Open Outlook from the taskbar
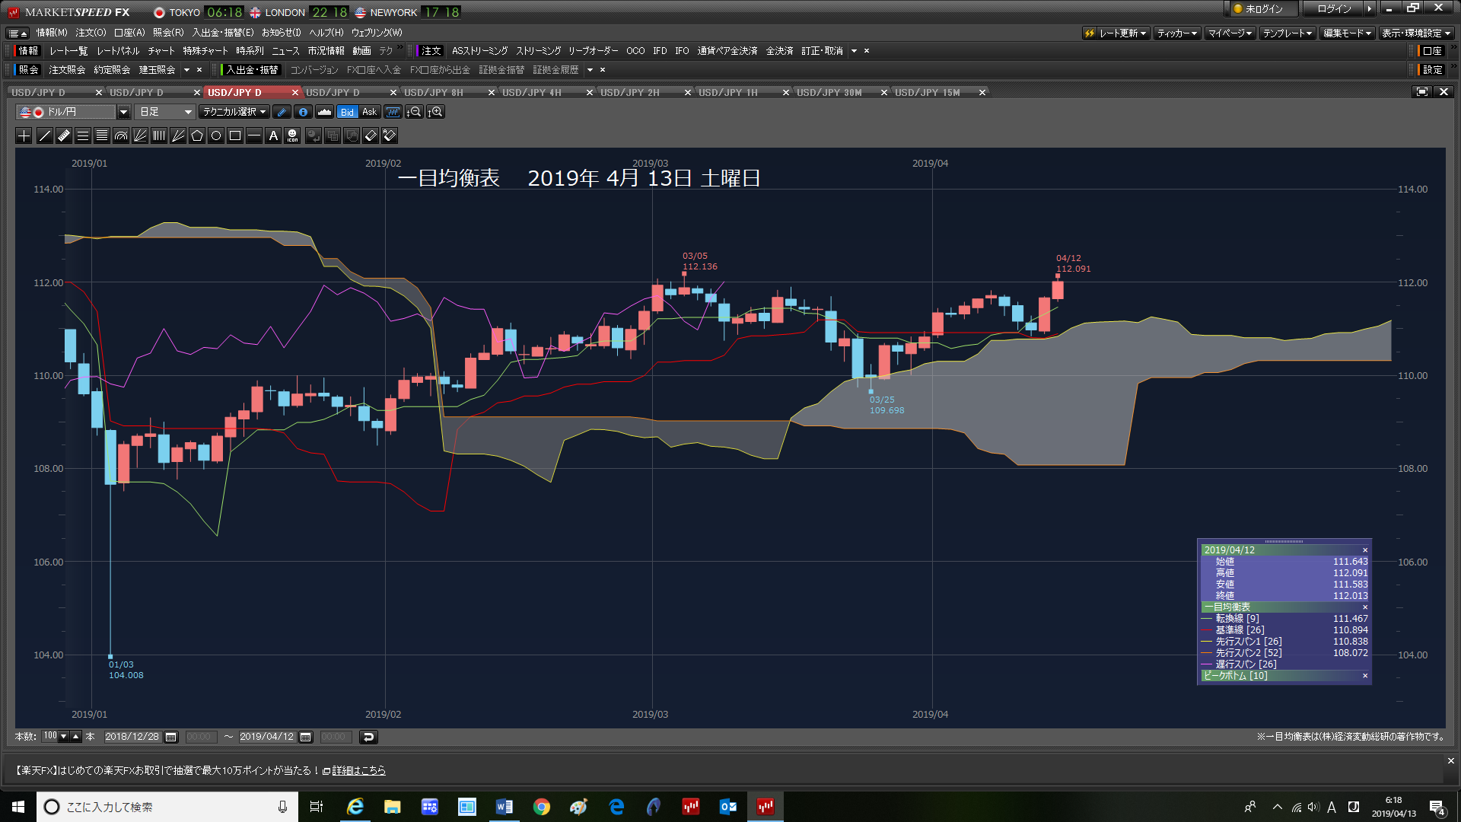This screenshot has width=1461, height=822. click(x=728, y=807)
